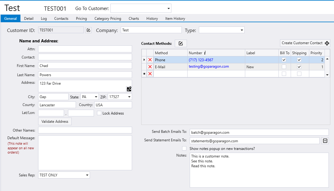Check Bill To on the blank new row
Image resolution: width=334 pixels, height=191 pixels.
[284, 74]
